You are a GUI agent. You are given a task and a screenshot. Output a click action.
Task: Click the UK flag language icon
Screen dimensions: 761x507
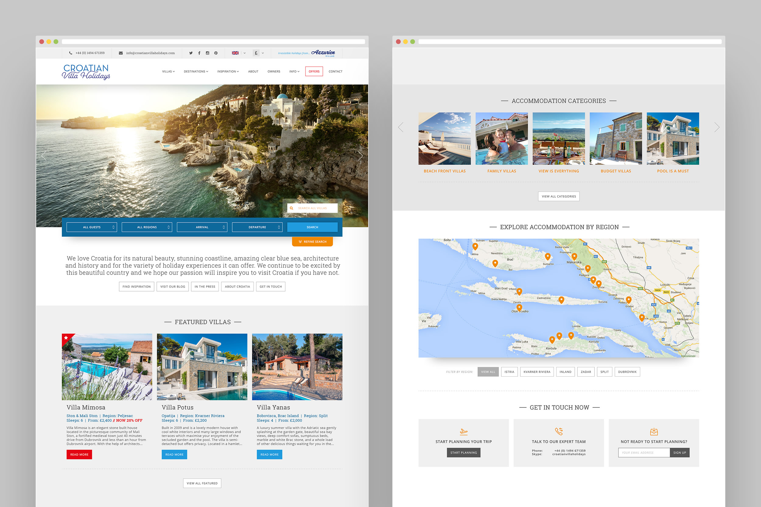[235, 53]
